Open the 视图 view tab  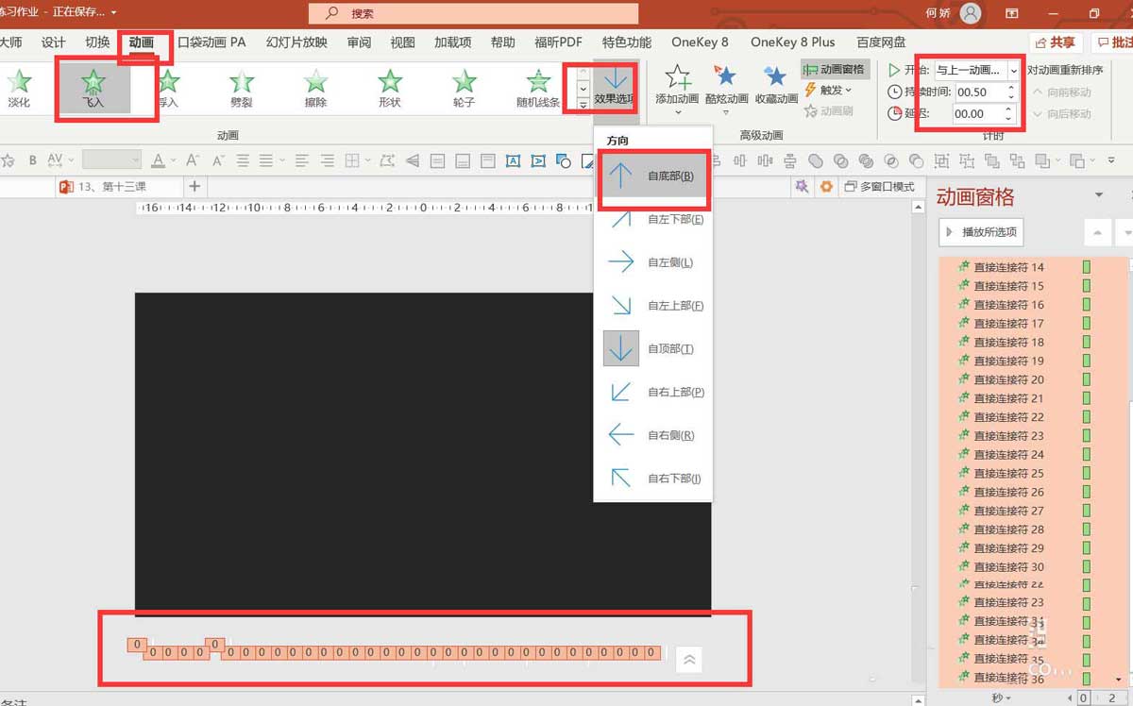pyautogui.click(x=403, y=42)
